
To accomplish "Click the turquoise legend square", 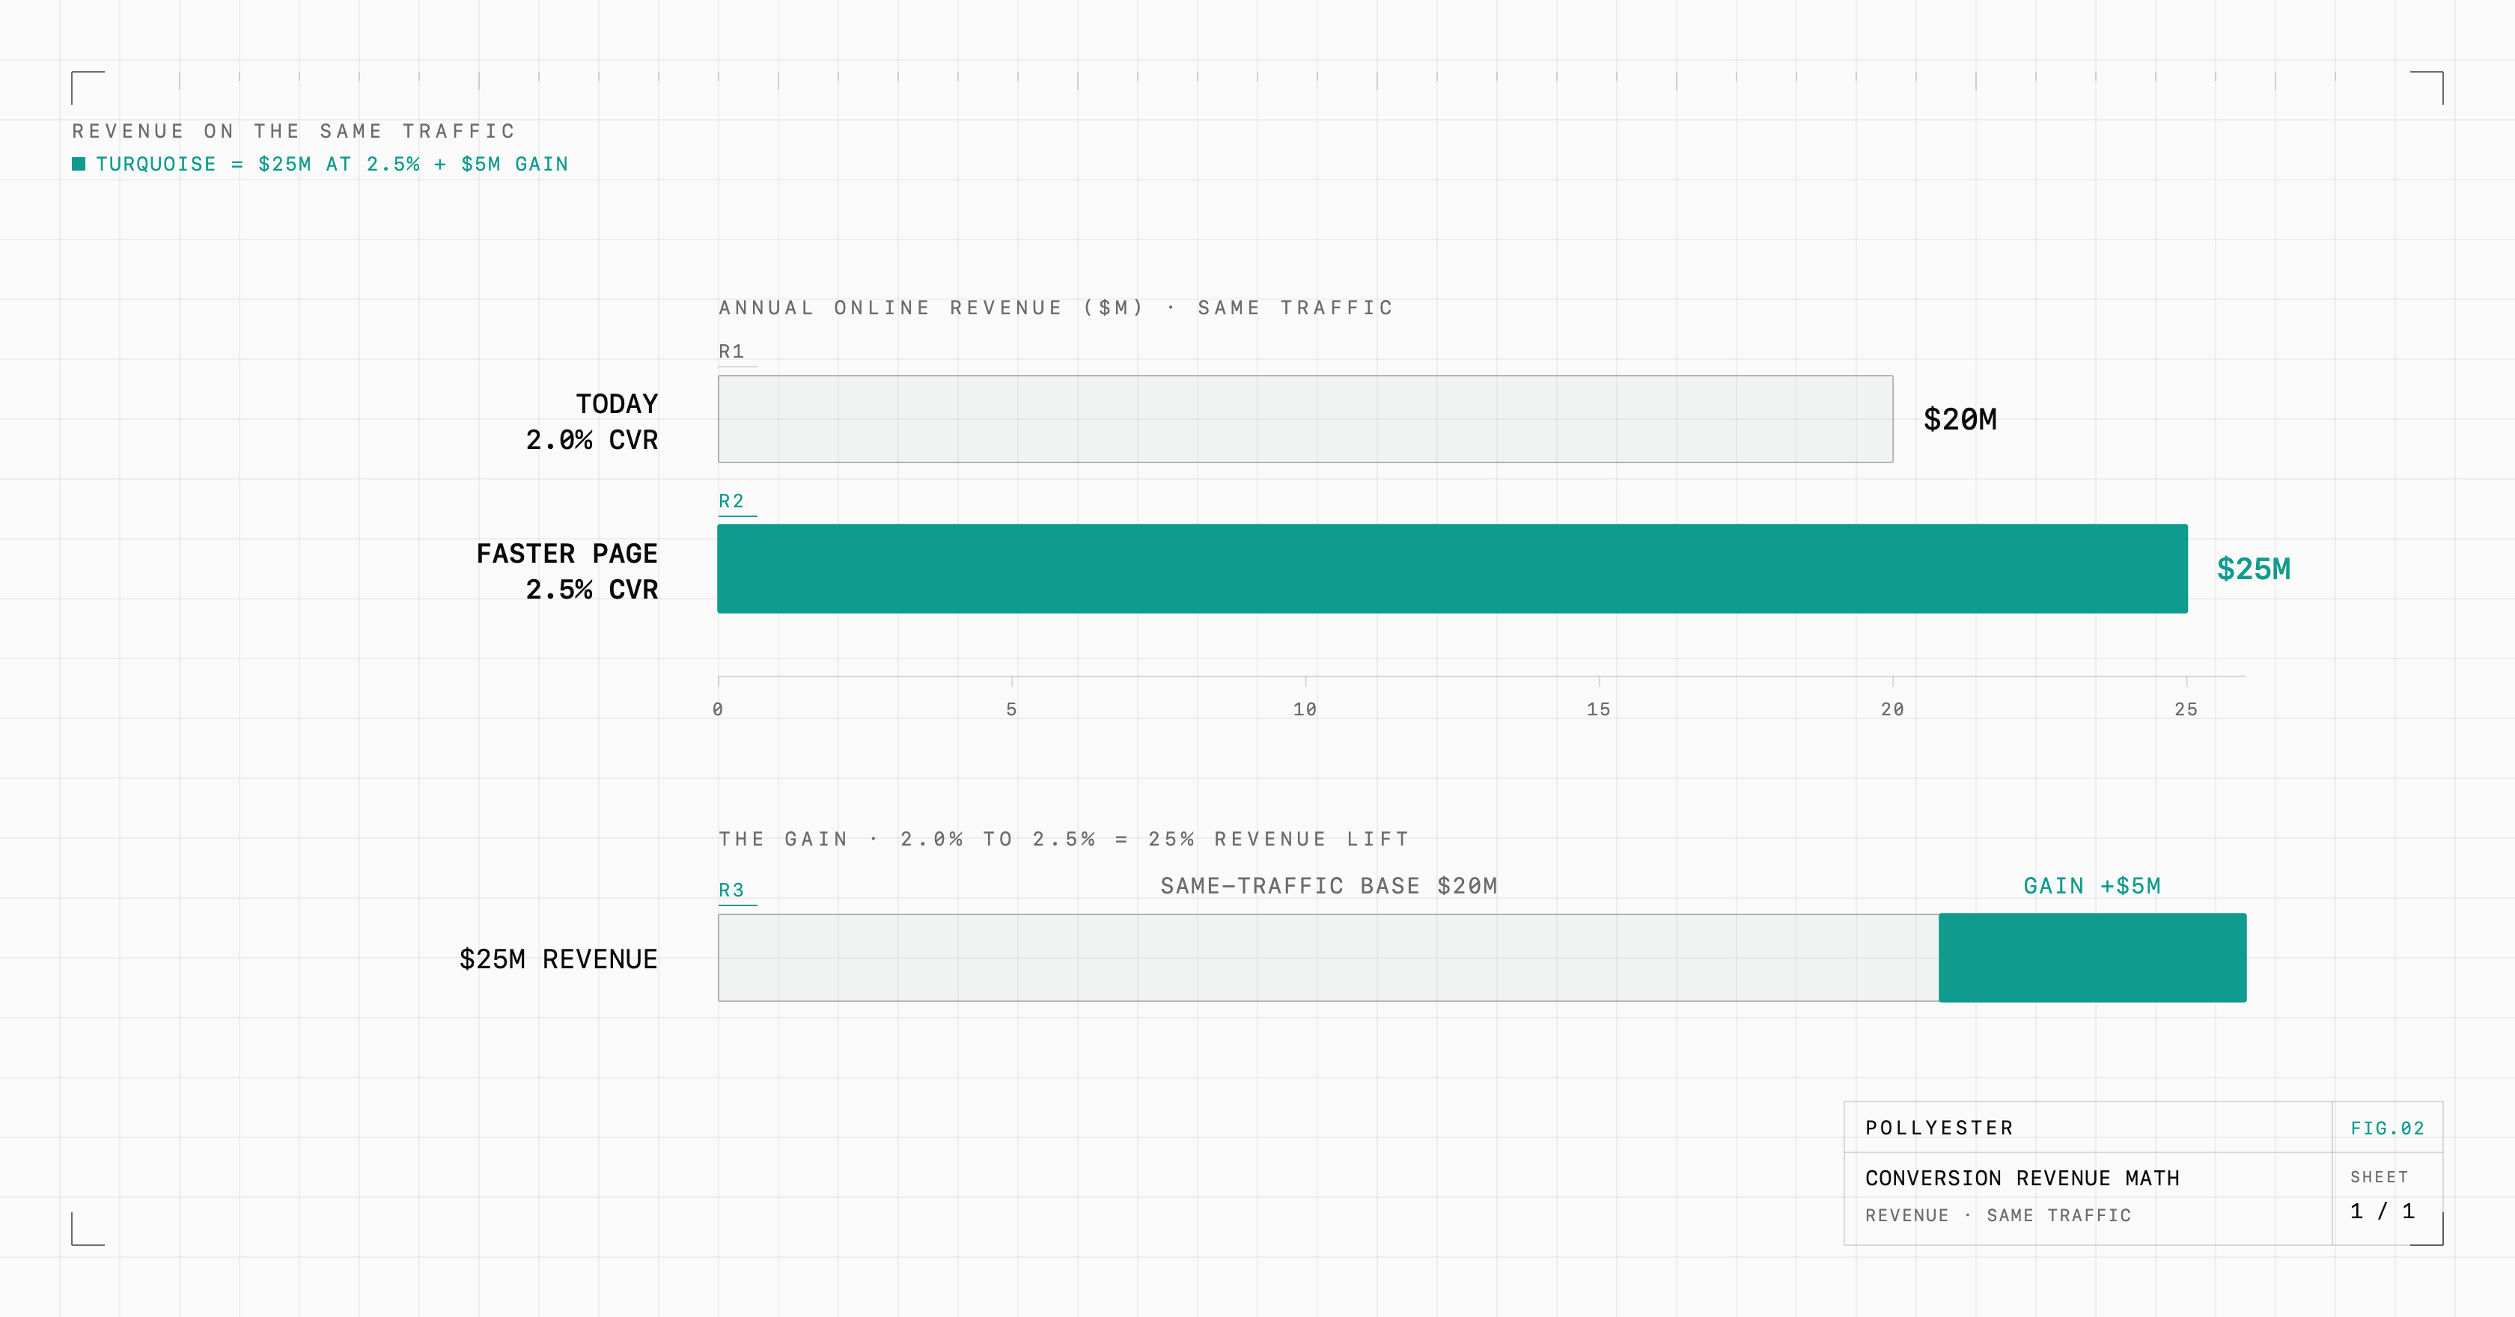I will point(79,164).
